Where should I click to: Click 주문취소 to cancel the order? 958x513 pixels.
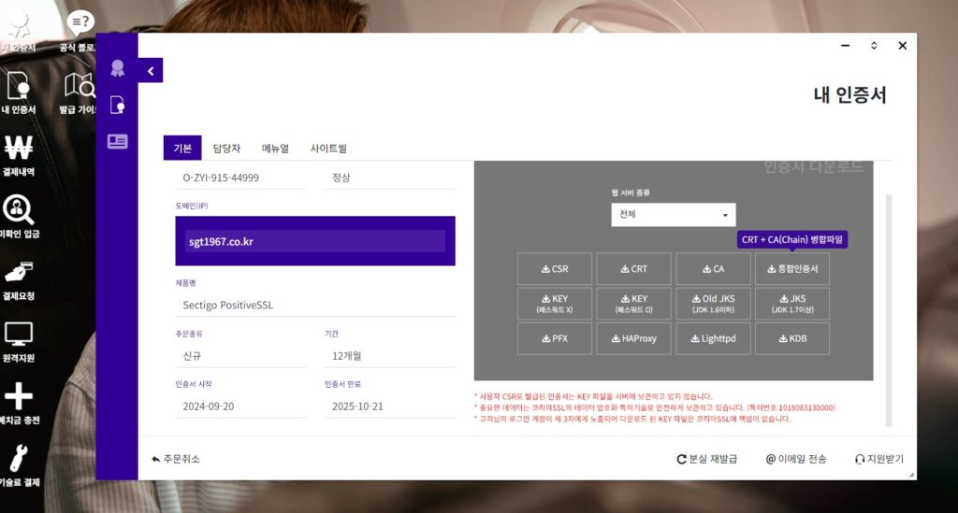click(x=176, y=459)
